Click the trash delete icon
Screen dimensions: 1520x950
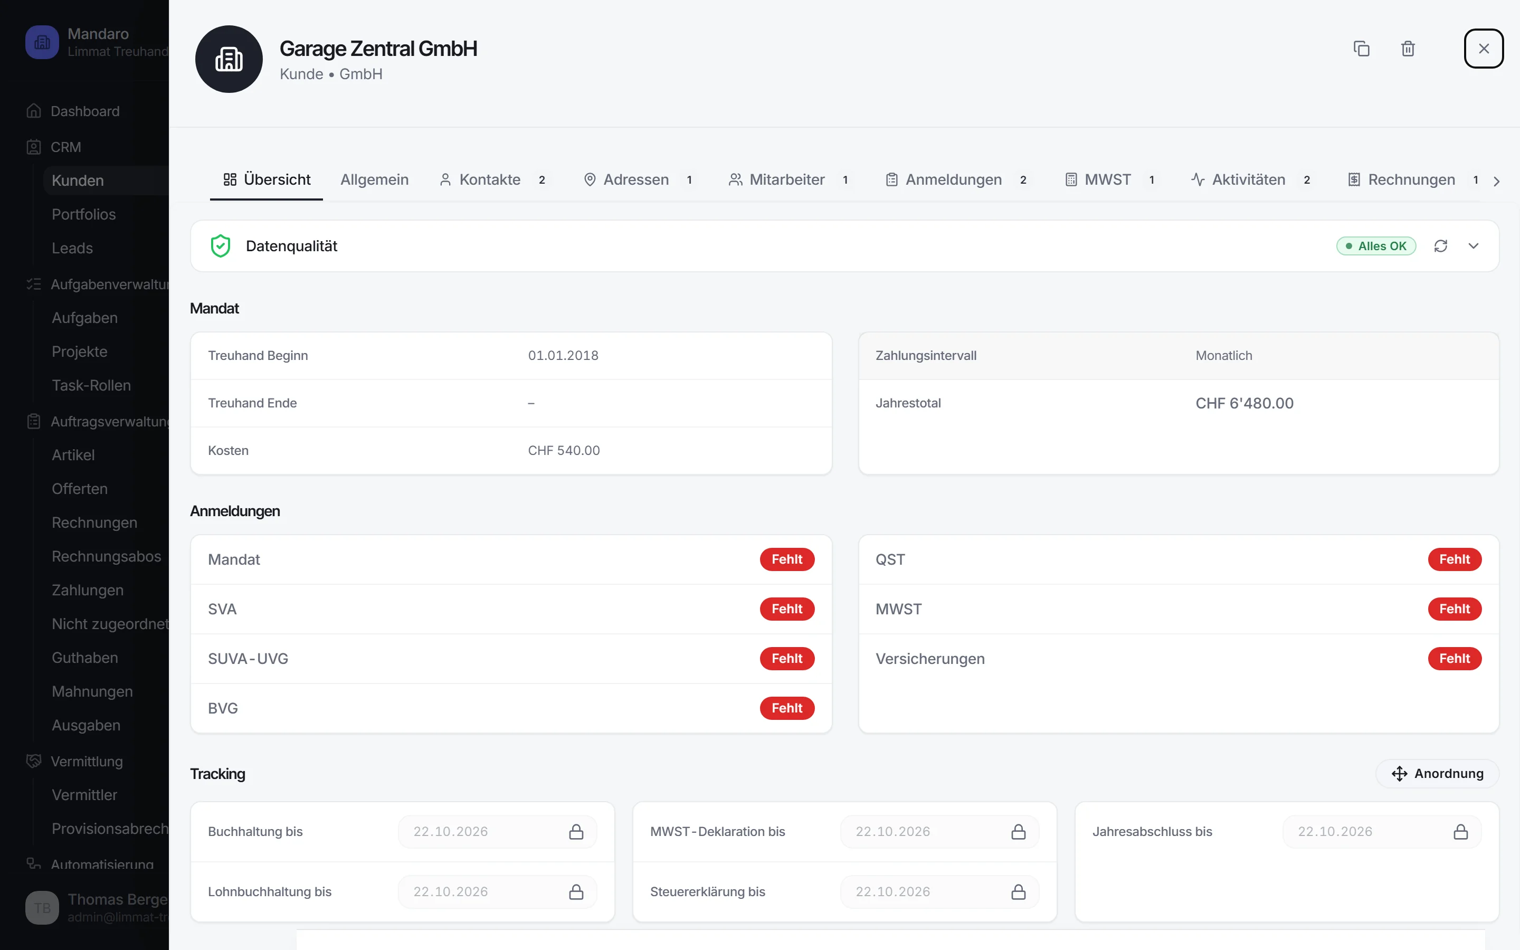[x=1408, y=49]
